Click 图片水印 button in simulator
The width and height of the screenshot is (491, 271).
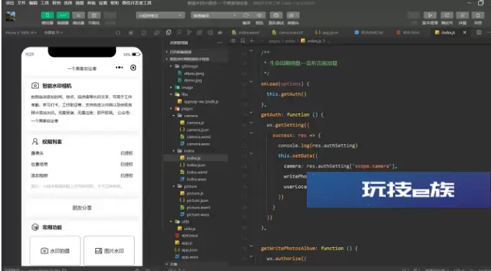coord(109,251)
